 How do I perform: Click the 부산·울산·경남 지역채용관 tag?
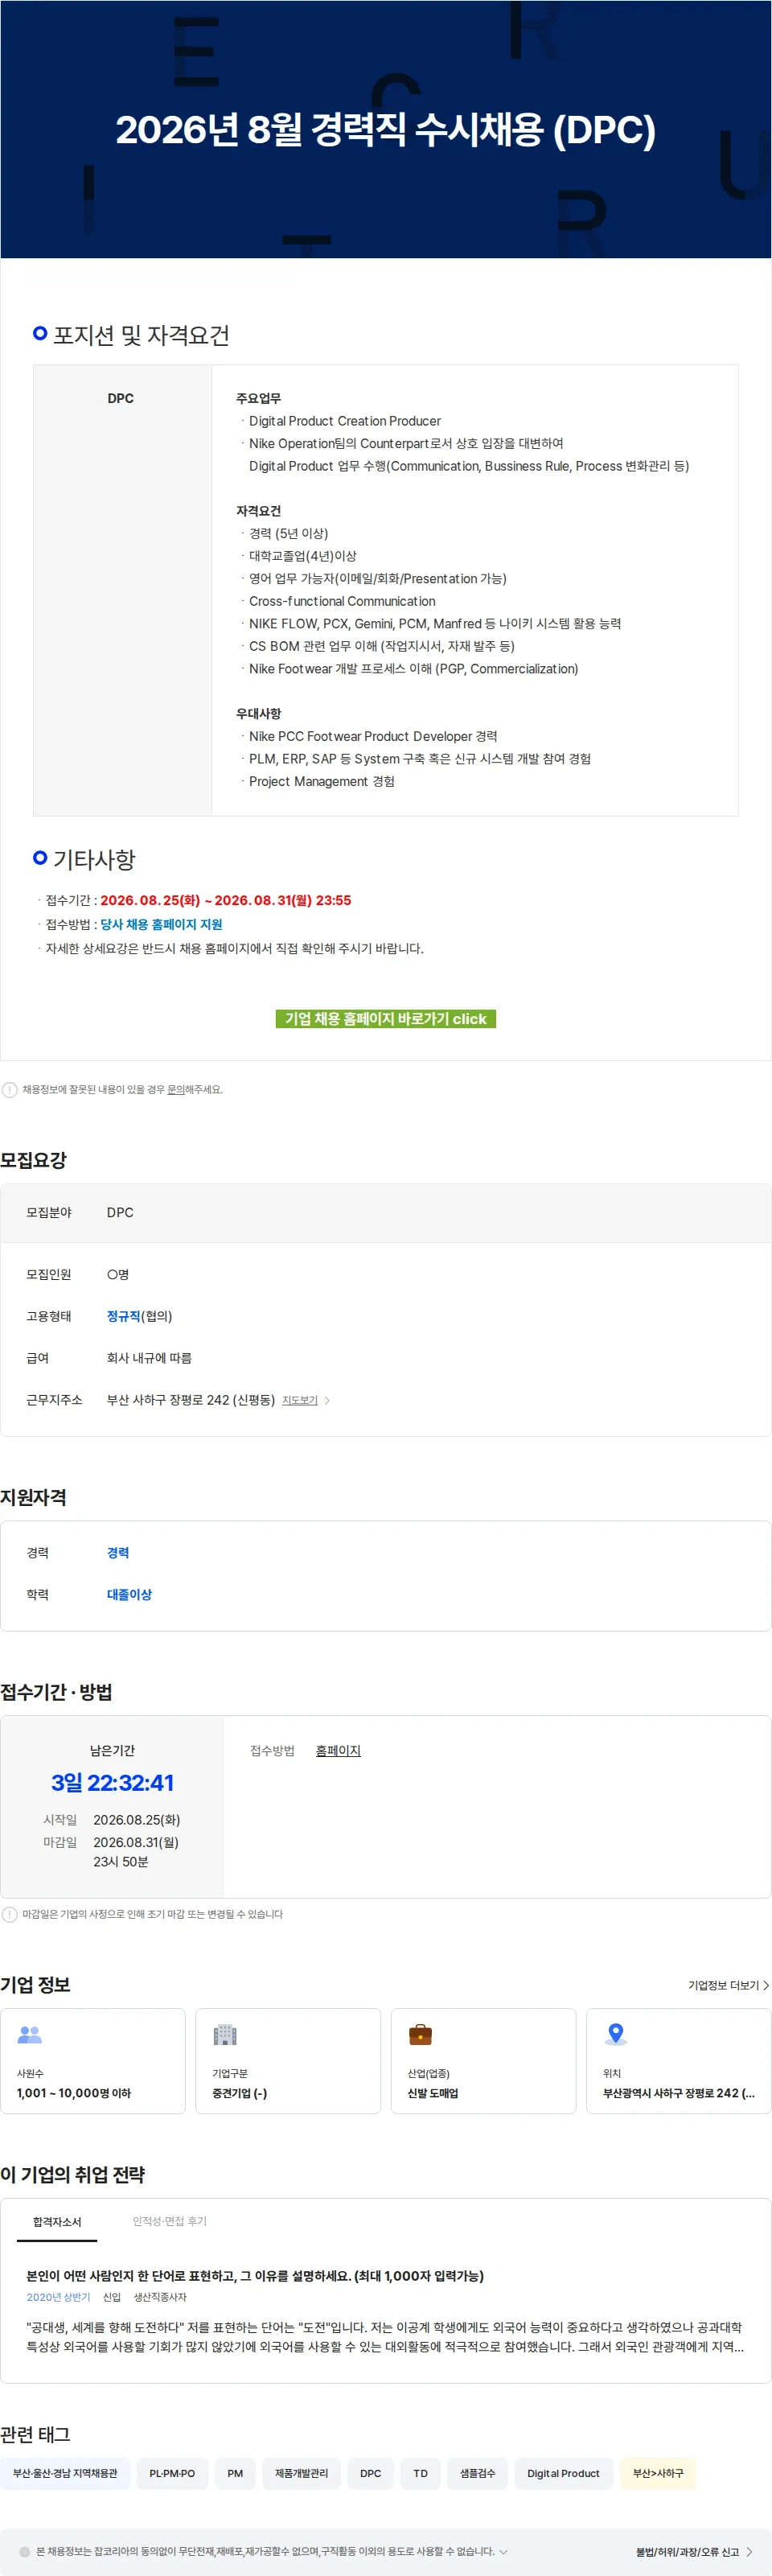point(65,2473)
